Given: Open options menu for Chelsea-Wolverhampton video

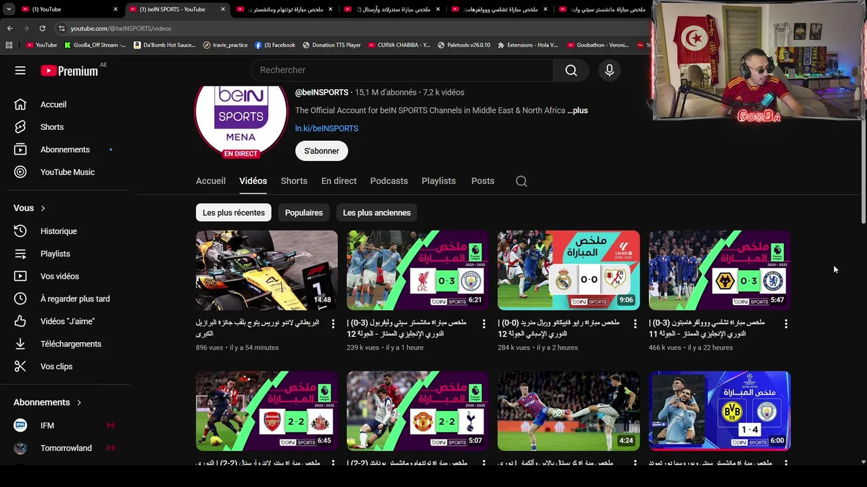Looking at the screenshot, I should pos(786,324).
